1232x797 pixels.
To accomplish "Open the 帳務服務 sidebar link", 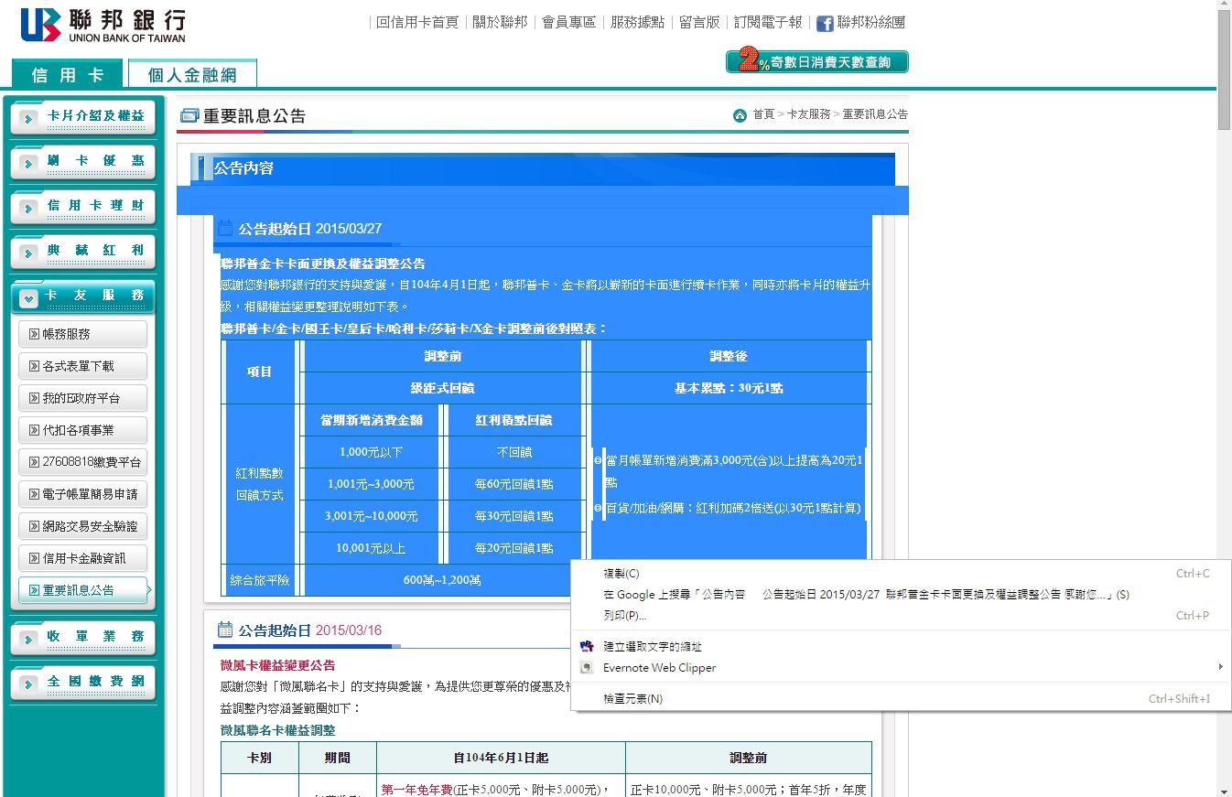I will pos(82,334).
